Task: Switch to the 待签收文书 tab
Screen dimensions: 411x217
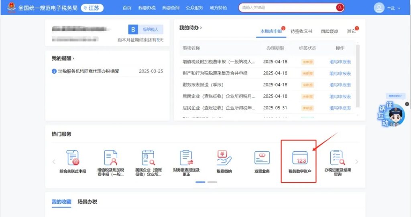Action: tap(301, 31)
